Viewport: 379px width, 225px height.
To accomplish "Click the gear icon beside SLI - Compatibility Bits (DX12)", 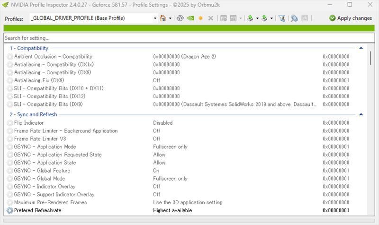I will pyautogui.click(x=9, y=96).
